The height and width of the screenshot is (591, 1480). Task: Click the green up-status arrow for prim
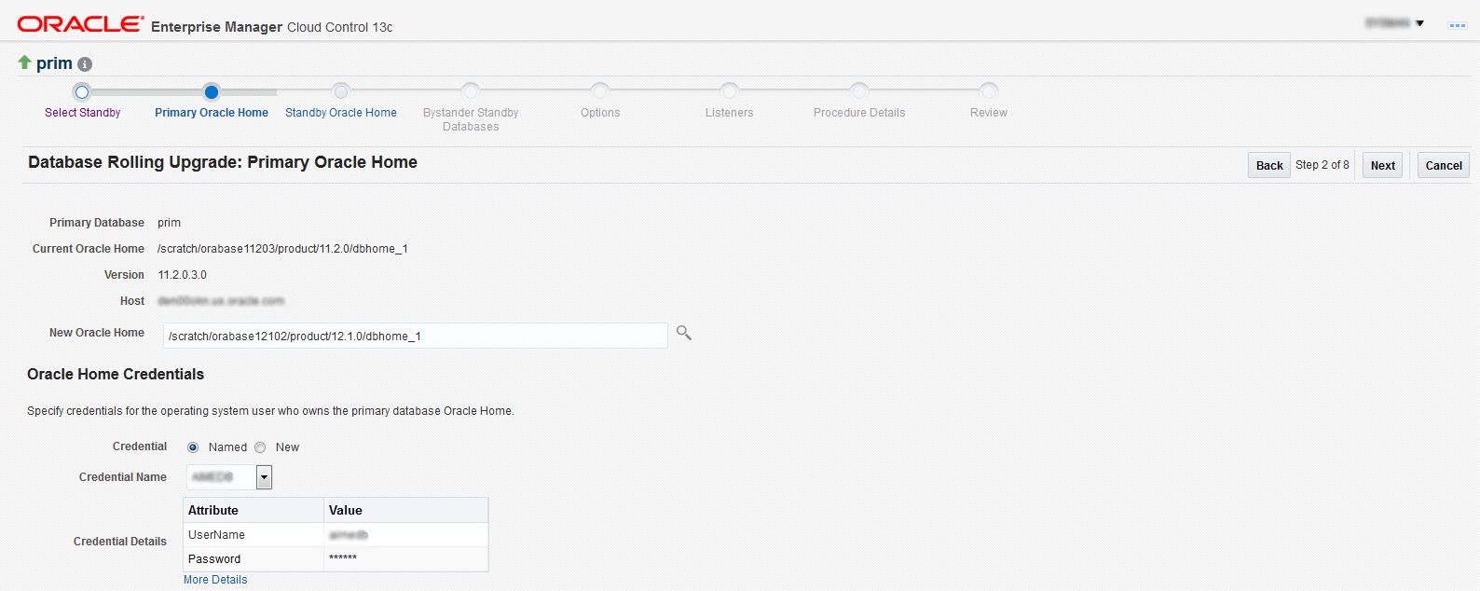click(25, 62)
